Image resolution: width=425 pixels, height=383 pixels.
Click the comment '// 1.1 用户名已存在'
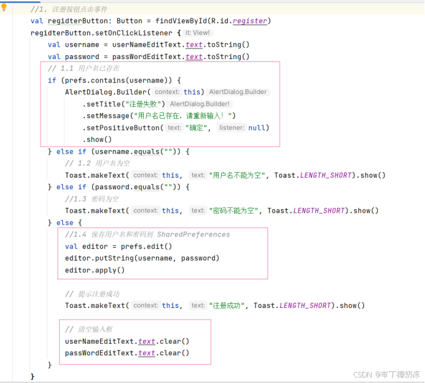84,68
